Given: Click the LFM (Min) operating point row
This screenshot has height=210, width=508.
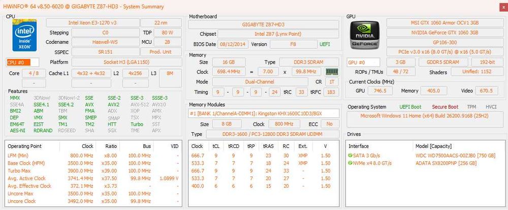Looking at the screenshot, I should [x=93, y=156].
